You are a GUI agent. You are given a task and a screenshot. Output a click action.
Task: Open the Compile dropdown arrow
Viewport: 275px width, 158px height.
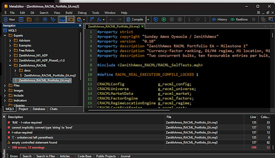[148, 19]
